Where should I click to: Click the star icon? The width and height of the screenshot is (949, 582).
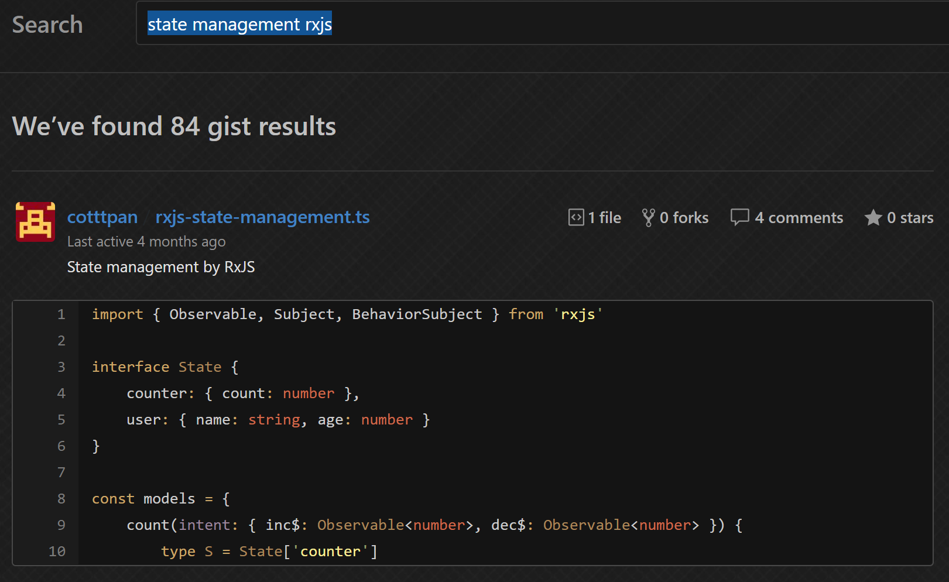pos(873,218)
